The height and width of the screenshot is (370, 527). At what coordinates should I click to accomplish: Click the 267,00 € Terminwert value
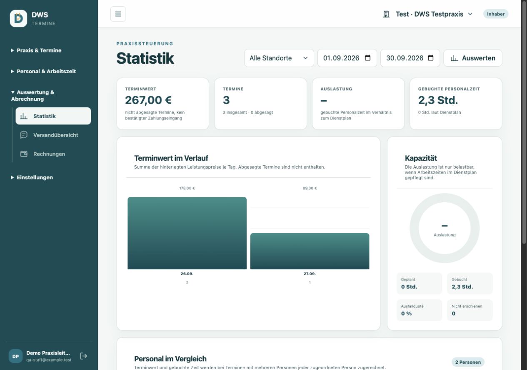pos(148,100)
